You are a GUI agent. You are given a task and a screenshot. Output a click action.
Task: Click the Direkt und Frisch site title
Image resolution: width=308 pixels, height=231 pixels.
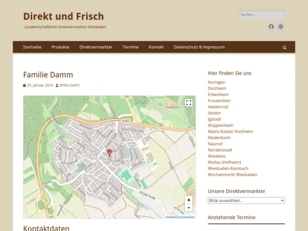coord(63,16)
